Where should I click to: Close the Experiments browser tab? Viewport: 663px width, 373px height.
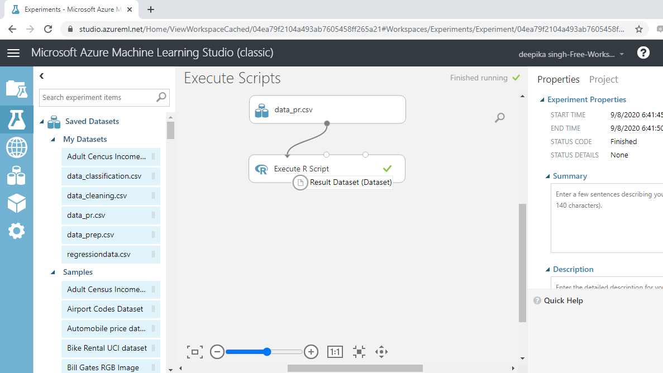130,9
